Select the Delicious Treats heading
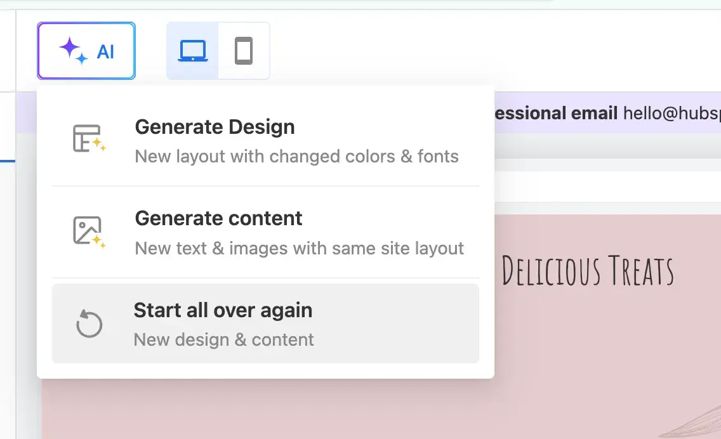 [x=587, y=271]
